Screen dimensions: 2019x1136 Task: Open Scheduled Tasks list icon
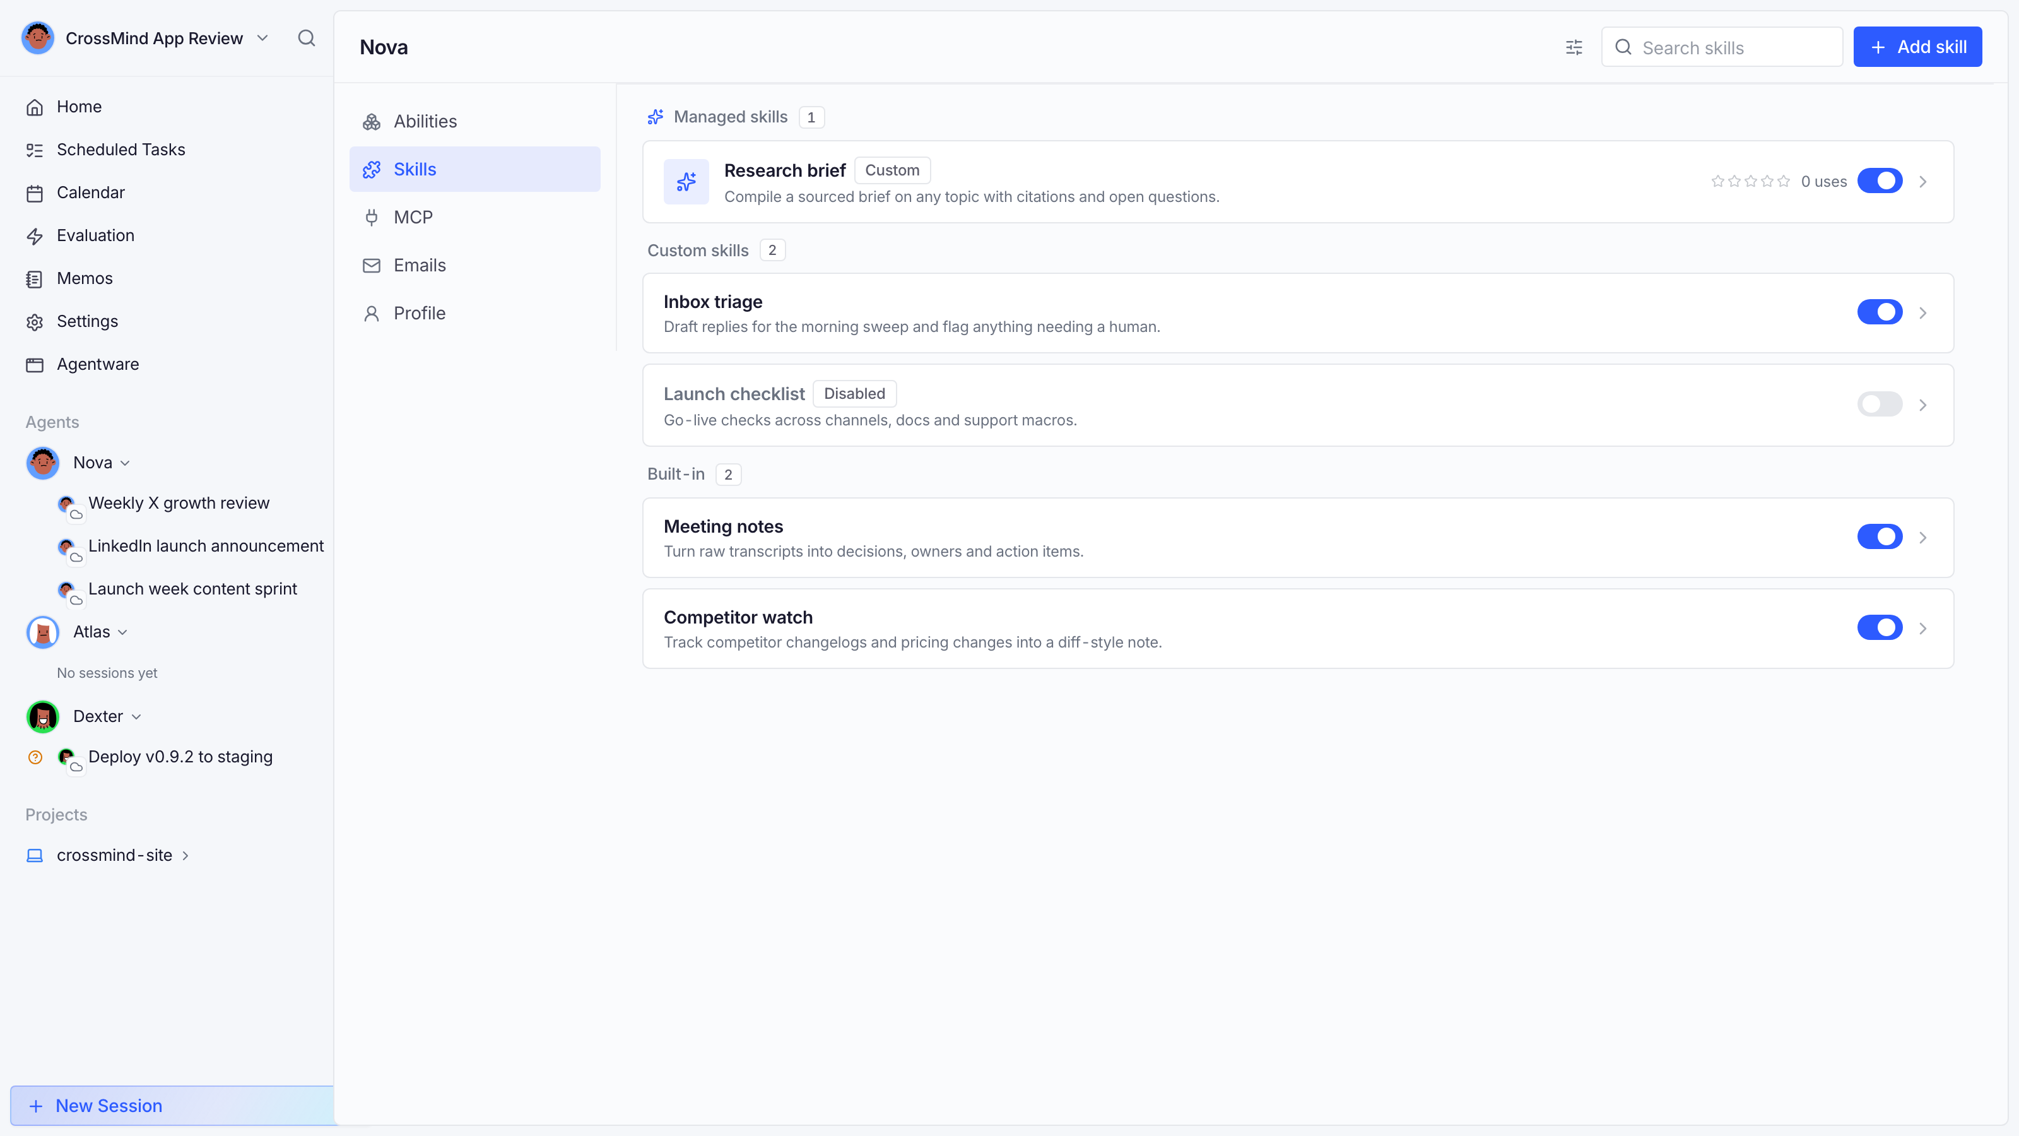35,150
